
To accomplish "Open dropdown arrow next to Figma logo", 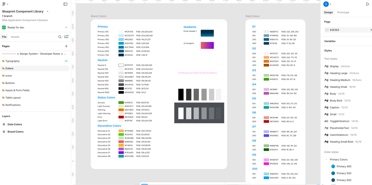I will click(x=8, y=4).
